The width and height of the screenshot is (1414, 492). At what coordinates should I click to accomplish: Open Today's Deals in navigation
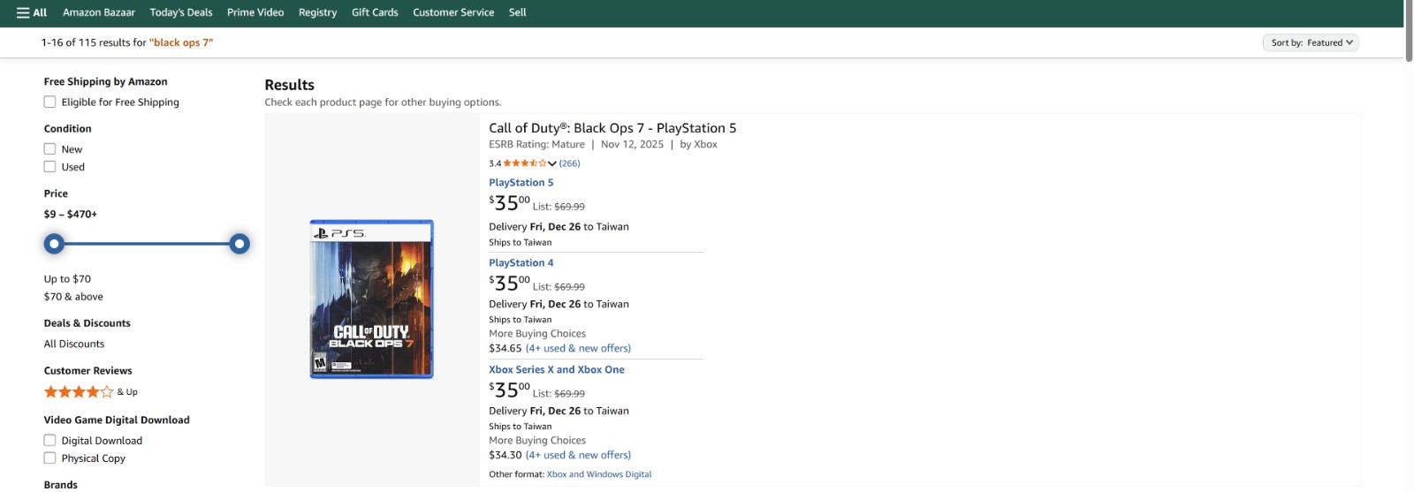181,12
